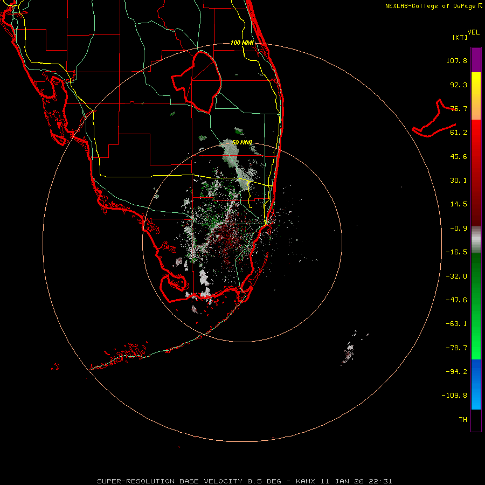
Task: Click the purple segment of the color bar
Action: pyautogui.click(x=476, y=60)
